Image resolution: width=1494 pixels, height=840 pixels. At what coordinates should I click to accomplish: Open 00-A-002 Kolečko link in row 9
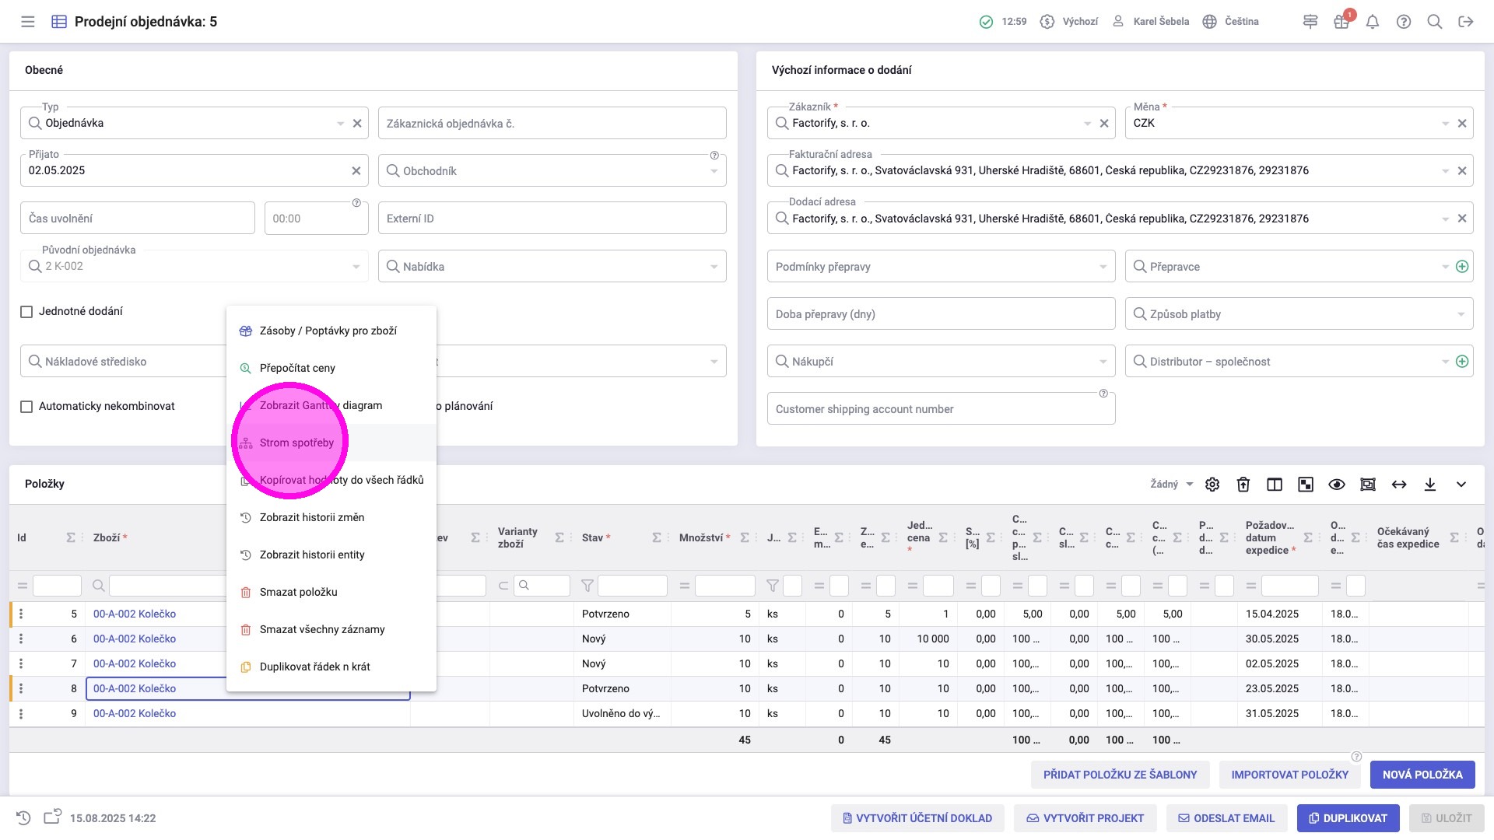(135, 713)
